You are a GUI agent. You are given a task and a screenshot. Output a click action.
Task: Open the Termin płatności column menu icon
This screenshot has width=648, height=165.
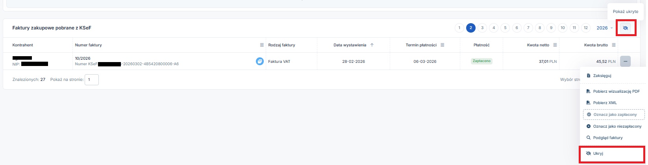pos(442,45)
